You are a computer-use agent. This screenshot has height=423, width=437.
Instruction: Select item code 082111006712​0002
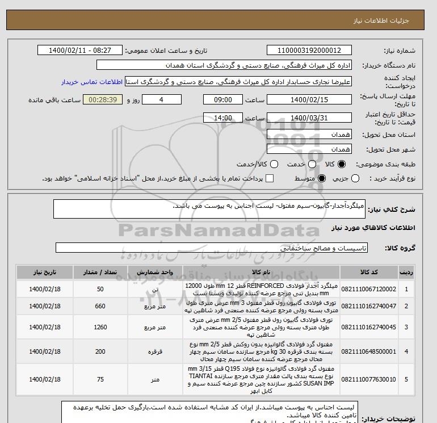pos(369,289)
